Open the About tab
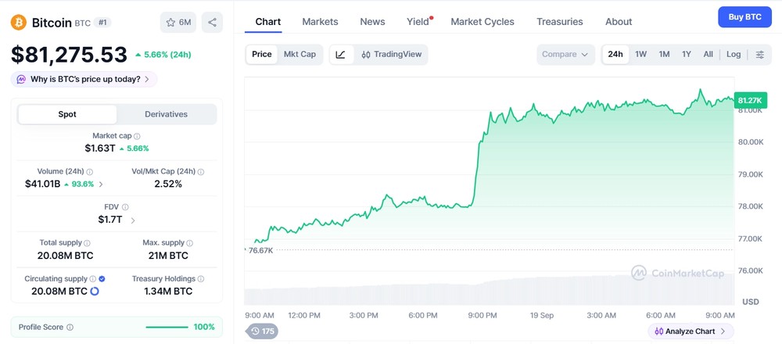Image resolution: width=782 pixels, height=344 pixels. 619,21
